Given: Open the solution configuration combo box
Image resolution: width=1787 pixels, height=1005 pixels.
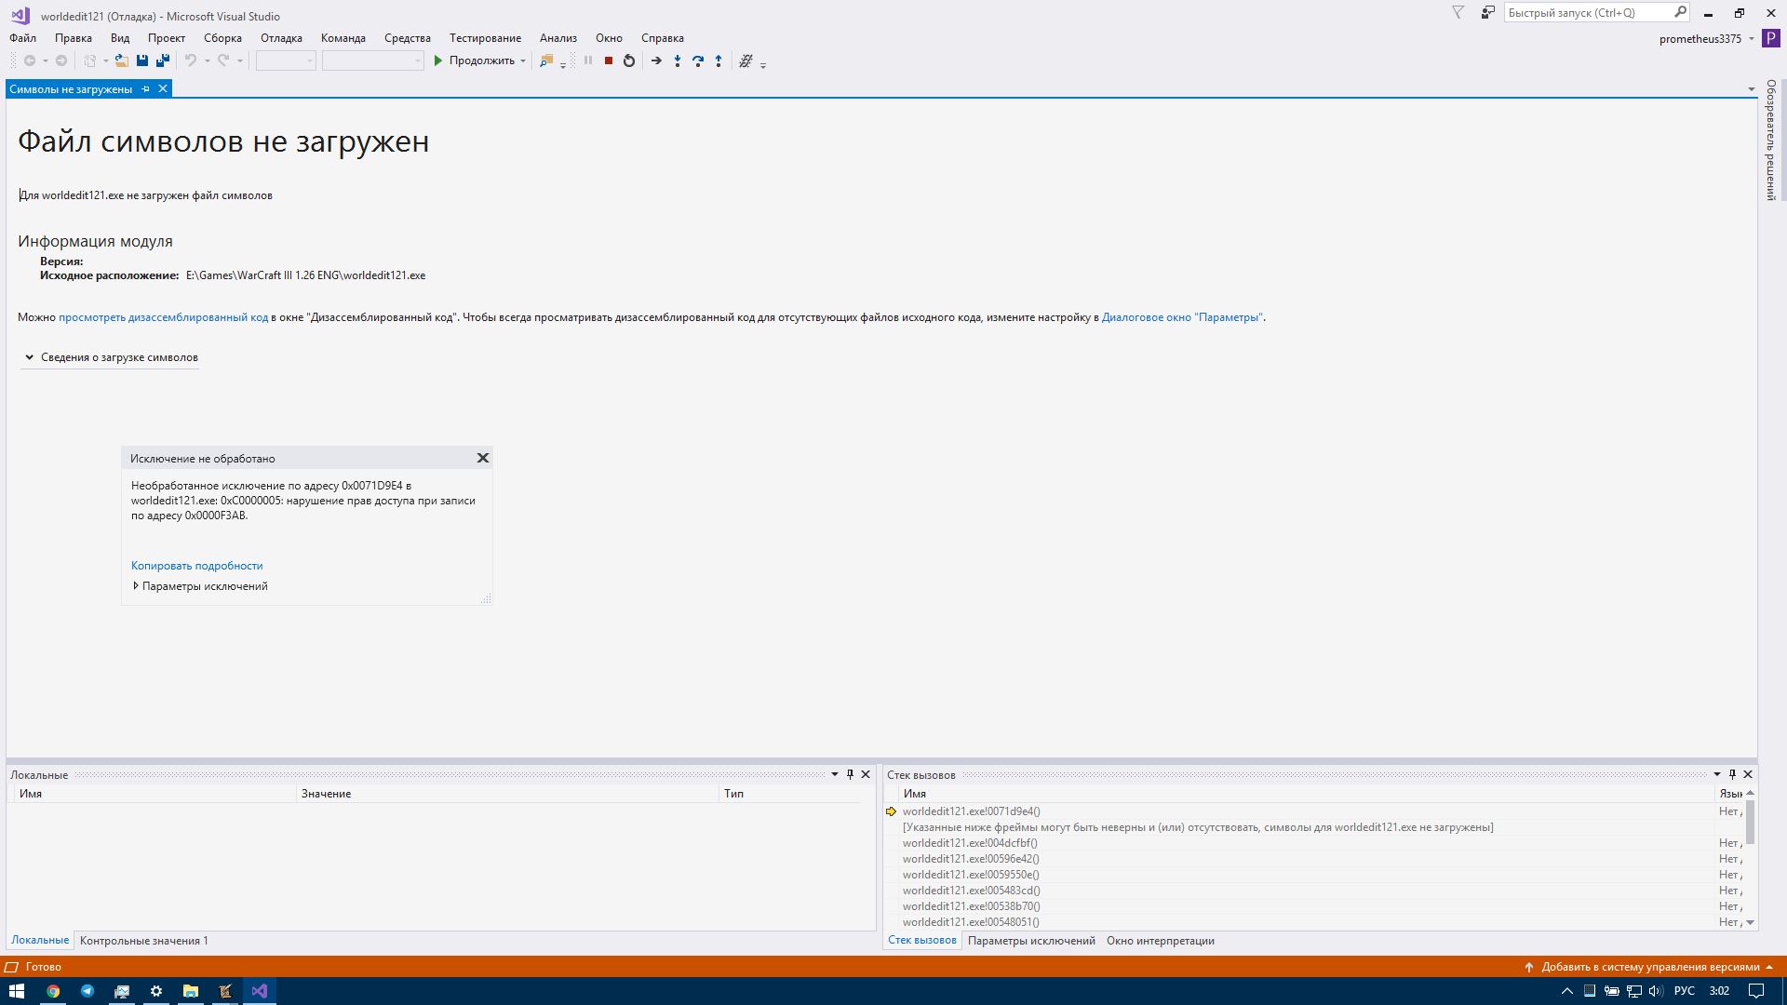Looking at the screenshot, I should (287, 60).
